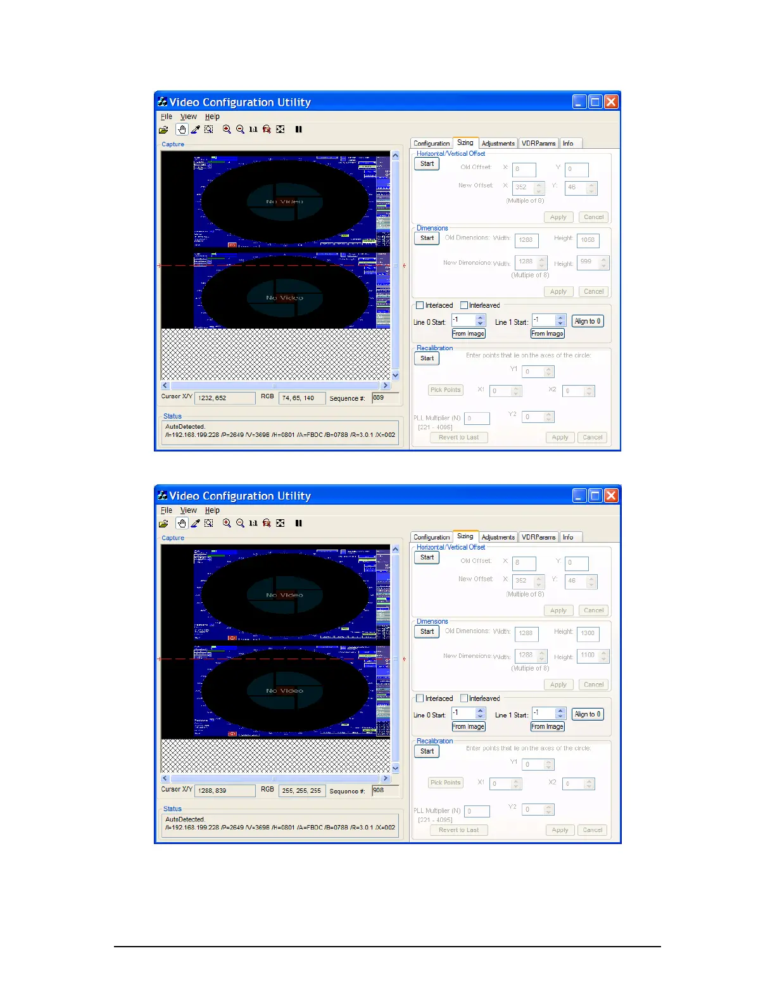775x1003 pixels.
Task: Zoom out magnifier in sequence 889 window
Action: [x=240, y=129]
